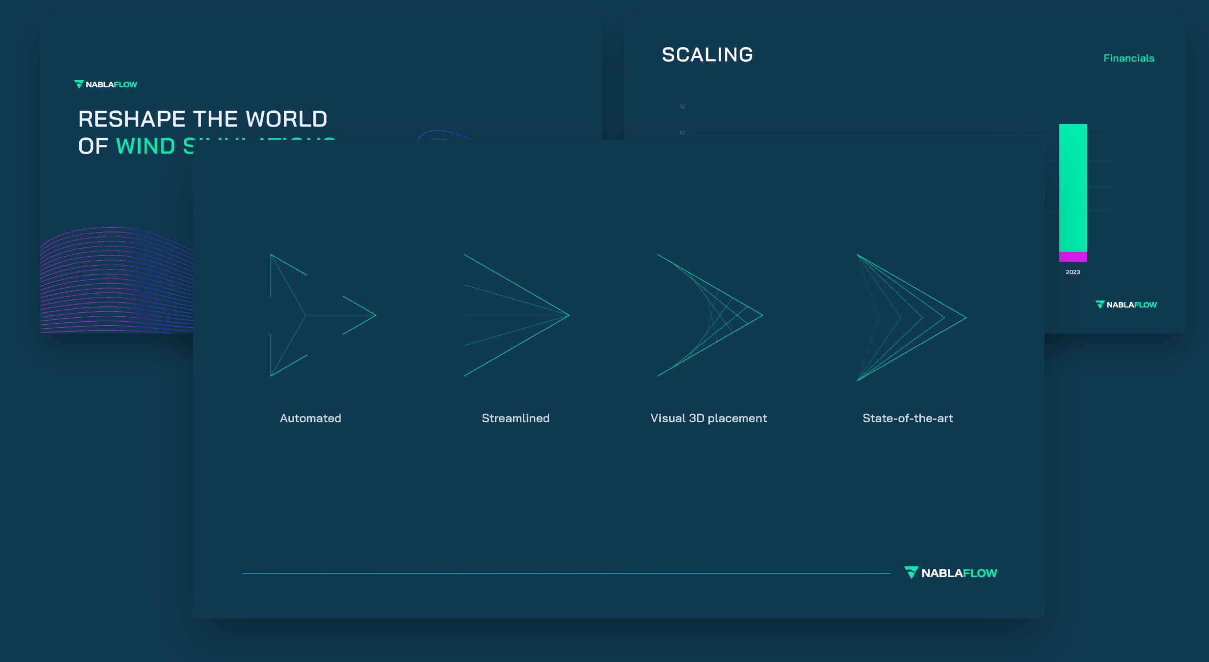Click the Automated arrow icon
Screen dimensions: 1209x662
(323, 315)
